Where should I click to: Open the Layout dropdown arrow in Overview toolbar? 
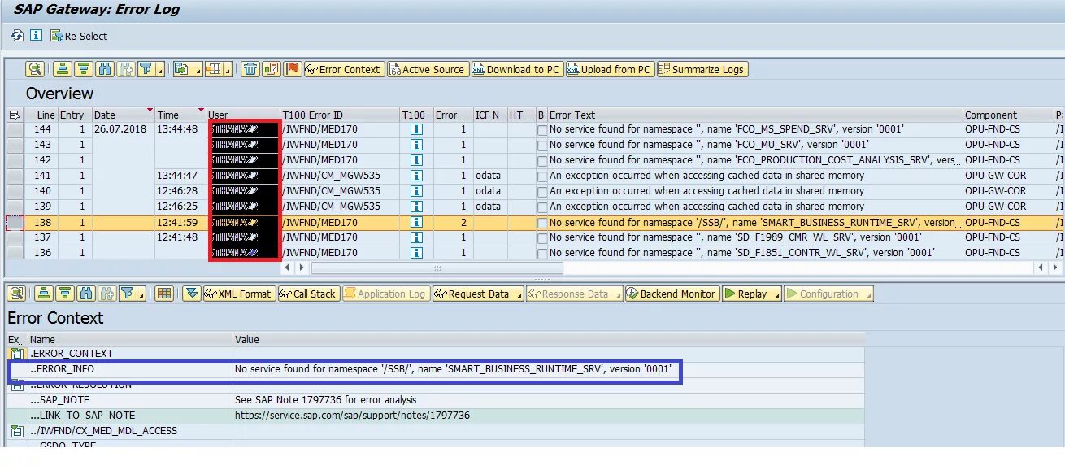228,70
